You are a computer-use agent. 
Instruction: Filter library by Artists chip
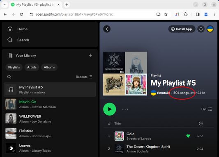click(32, 67)
